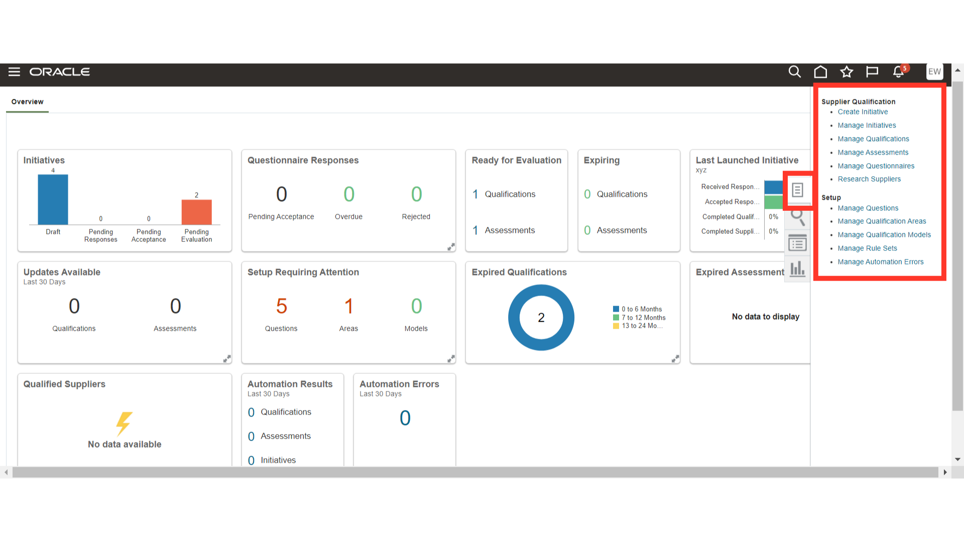
Task: Go to the Home icon
Action: [820, 72]
